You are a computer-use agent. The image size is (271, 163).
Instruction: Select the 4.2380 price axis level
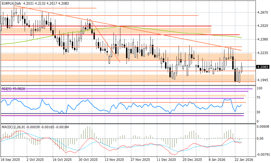[x=262, y=39]
